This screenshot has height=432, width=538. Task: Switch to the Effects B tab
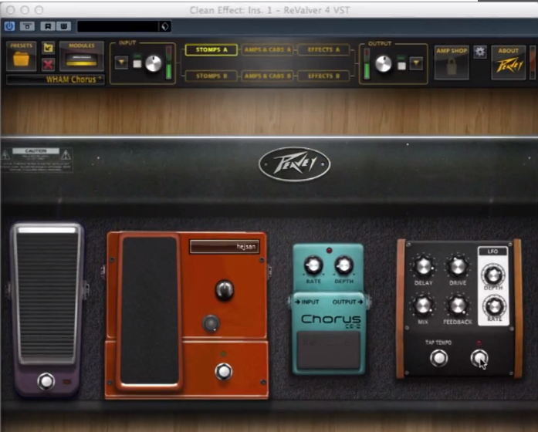pos(323,76)
